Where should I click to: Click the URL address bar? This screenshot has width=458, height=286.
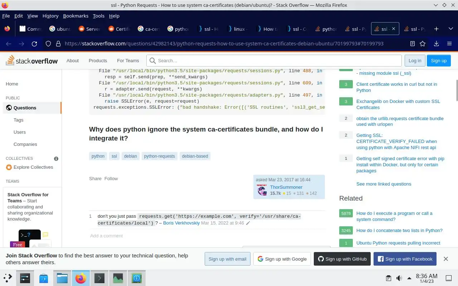coord(224,44)
